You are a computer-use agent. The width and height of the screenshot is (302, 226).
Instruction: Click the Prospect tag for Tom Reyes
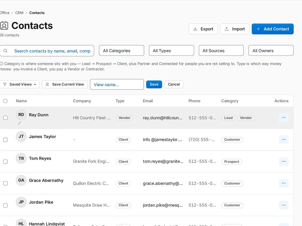coord(232,162)
